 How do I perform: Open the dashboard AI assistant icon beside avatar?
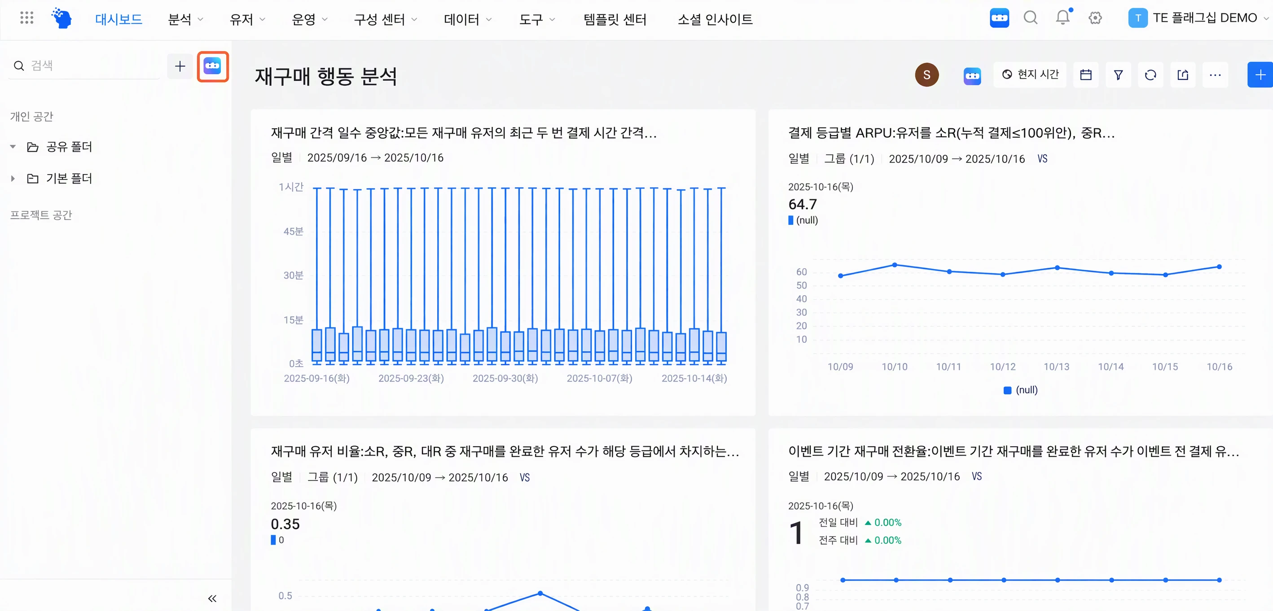pyautogui.click(x=971, y=75)
